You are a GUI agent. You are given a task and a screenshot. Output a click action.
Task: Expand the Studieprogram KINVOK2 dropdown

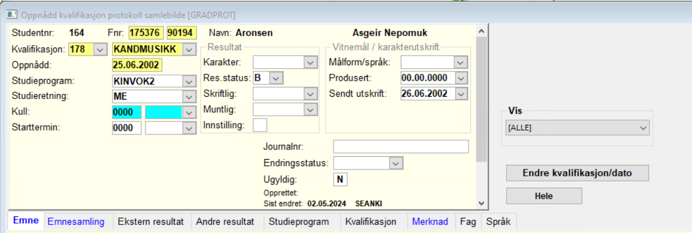pyautogui.click(x=189, y=81)
